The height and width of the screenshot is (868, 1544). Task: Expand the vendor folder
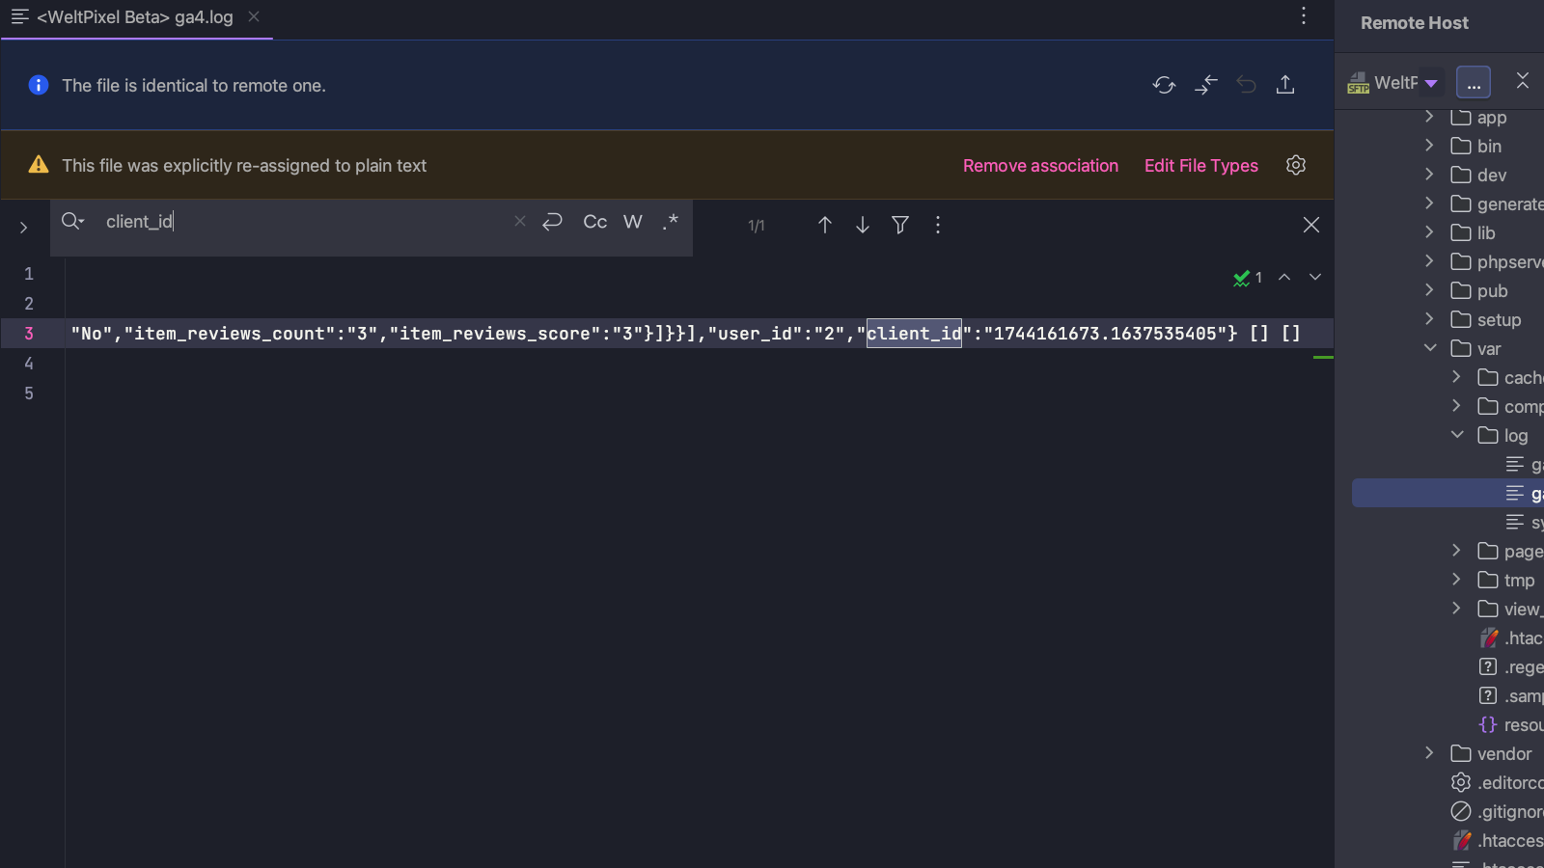click(x=1429, y=753)
